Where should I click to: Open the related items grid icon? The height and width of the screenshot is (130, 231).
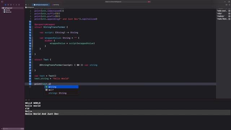click(x=26, y=5)
